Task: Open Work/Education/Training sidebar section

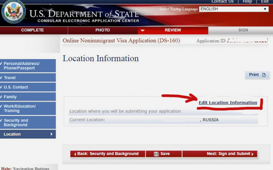Action: [28, 108]
